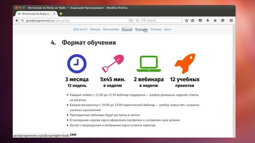Click the text 12 недель
Image resolution: width=255 pixels, height=143 pixels.
point(77,85)
